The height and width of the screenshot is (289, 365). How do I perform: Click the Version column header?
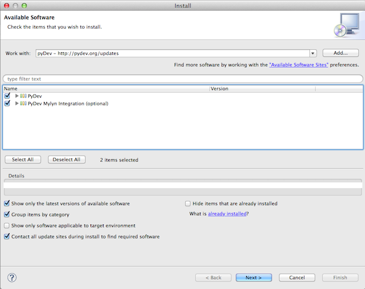point(262,89)
